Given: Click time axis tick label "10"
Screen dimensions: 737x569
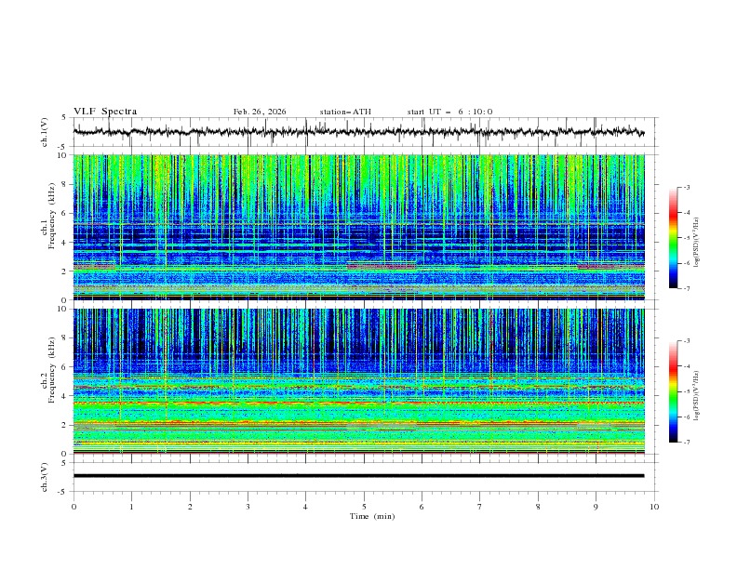Looking at the screenshot, I should (x=654, y=507).
